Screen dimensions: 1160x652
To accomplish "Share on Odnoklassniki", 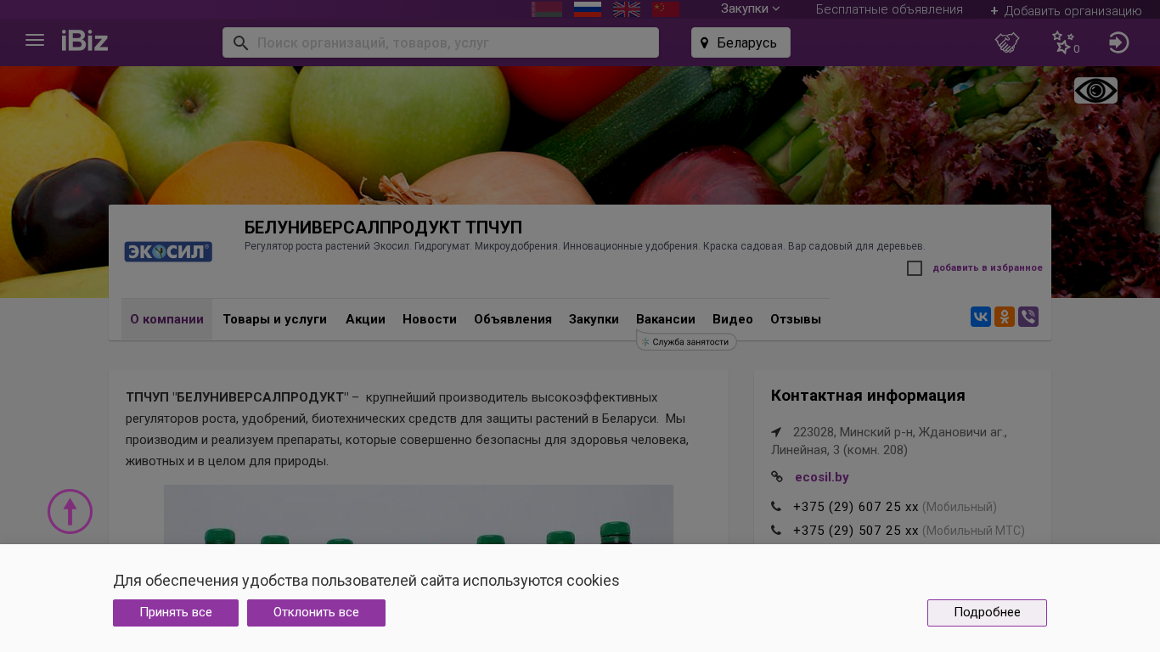I will (1005, 317).
